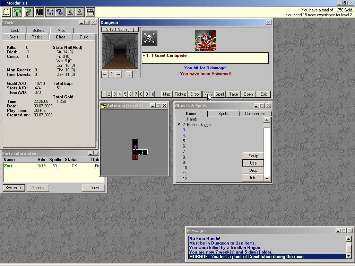Switch to the Companions tab

(x=255, y=114)
